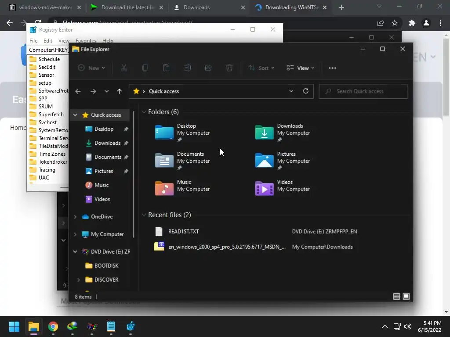Viewport: 450px width, 337px height.
Task: Open the READ1ST.TXT recent file
Action: [x=184, y=232]
